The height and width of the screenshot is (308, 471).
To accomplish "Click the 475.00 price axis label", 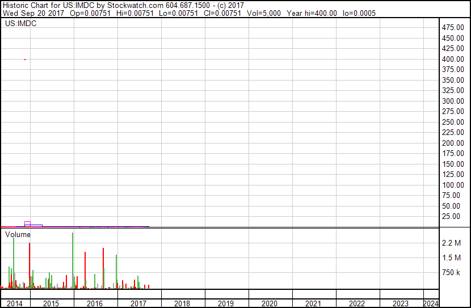I will tap(454, 27).
